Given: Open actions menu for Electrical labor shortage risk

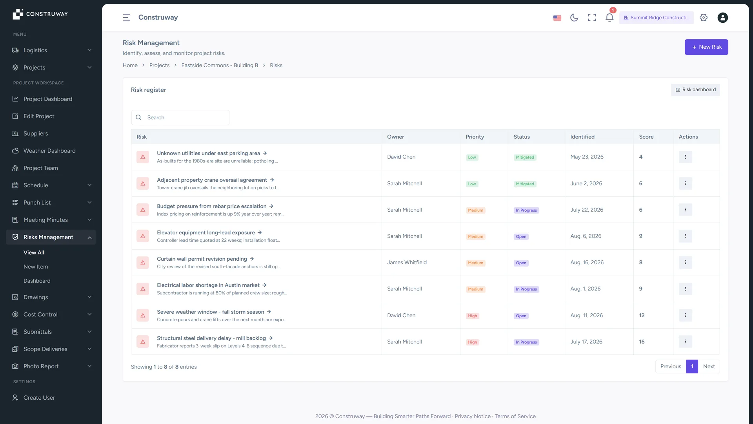Looking at the screenshot, I should (x=685, y=289).
